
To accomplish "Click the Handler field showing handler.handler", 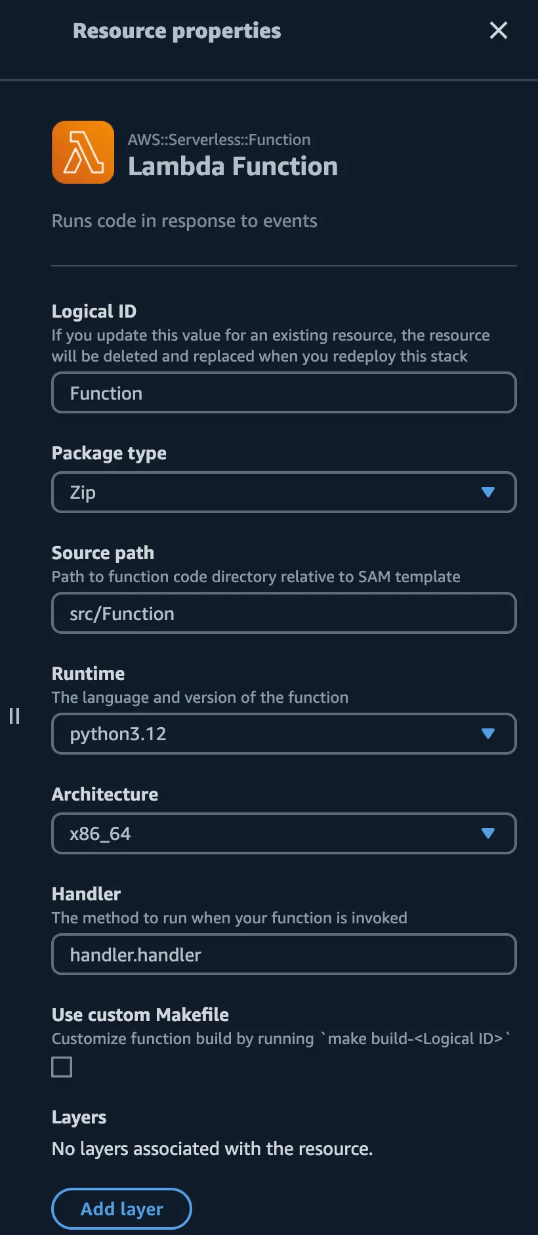I will pos(283,954).
